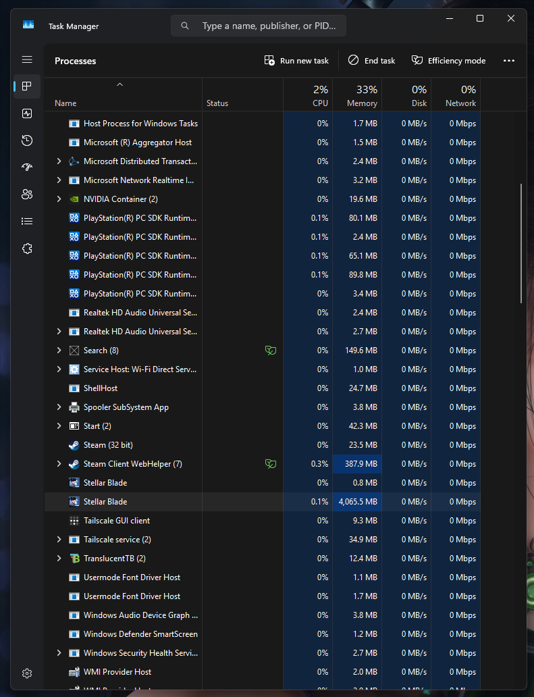Image resolution: width=534 pixels, height=697 pixels.
Task: Sort processes by Name column
Action: point(123,95)
